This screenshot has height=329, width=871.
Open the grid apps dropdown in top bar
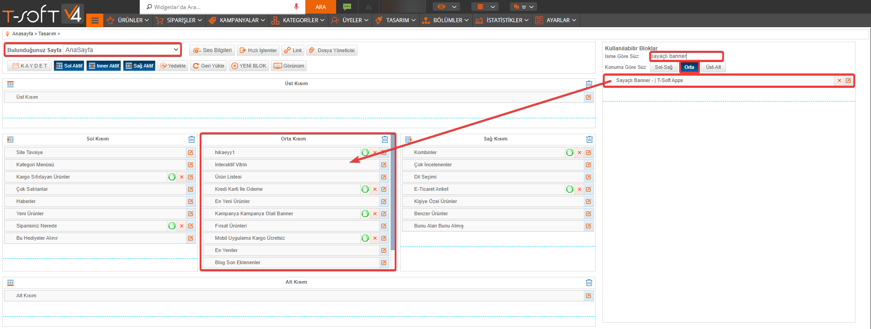[x=485, y=7]
